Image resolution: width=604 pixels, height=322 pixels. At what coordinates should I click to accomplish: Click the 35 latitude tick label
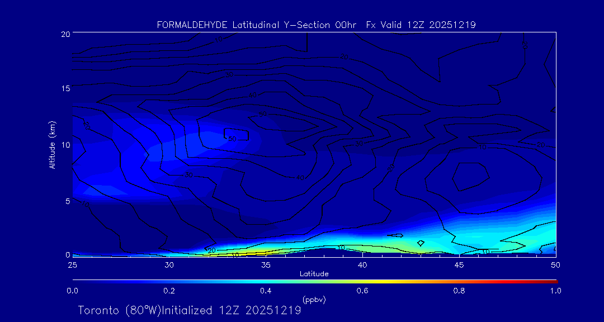(x=266, y=264)
